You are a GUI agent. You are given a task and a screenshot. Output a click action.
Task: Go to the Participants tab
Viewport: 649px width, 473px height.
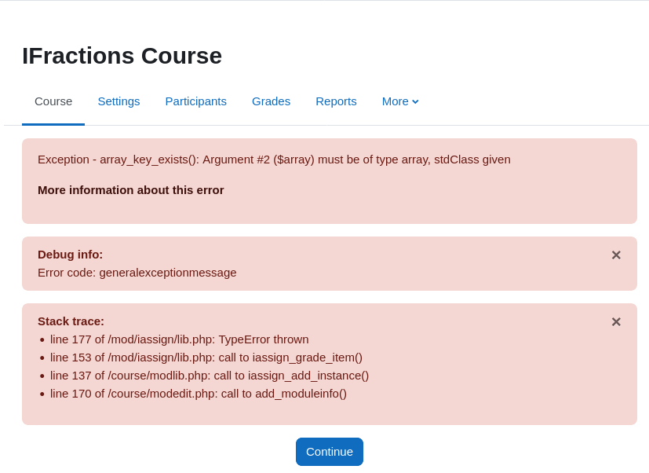pyautogui.click(x=195, y=101)
